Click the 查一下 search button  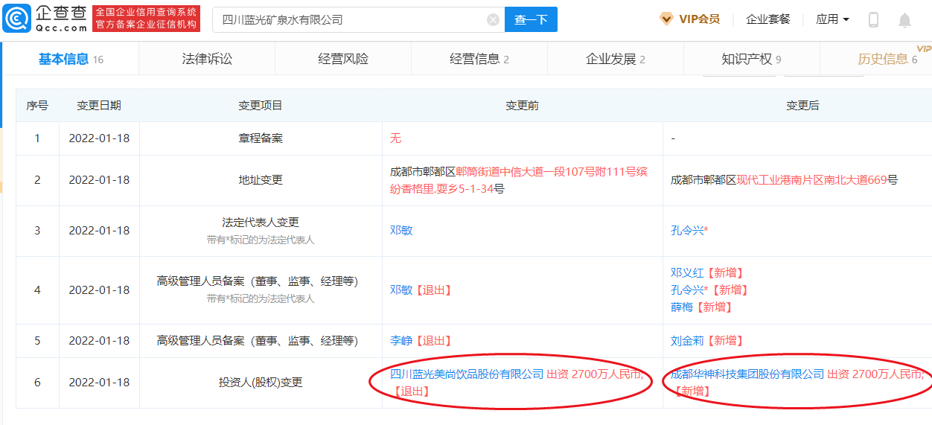(531, 20)
